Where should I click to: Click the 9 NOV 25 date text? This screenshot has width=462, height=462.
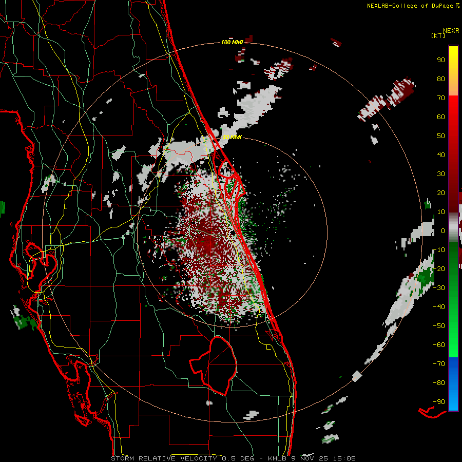[309, 458]
